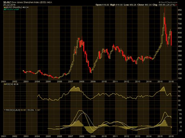Click 2002 on the bottom MACD time axis
Image resolution: width=185 pixels, height=138 pixels.
15,136
